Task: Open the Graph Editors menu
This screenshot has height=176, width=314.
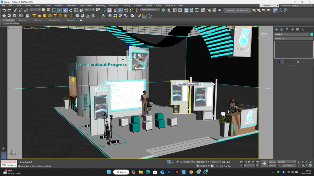Action: [x=86, y=6]
